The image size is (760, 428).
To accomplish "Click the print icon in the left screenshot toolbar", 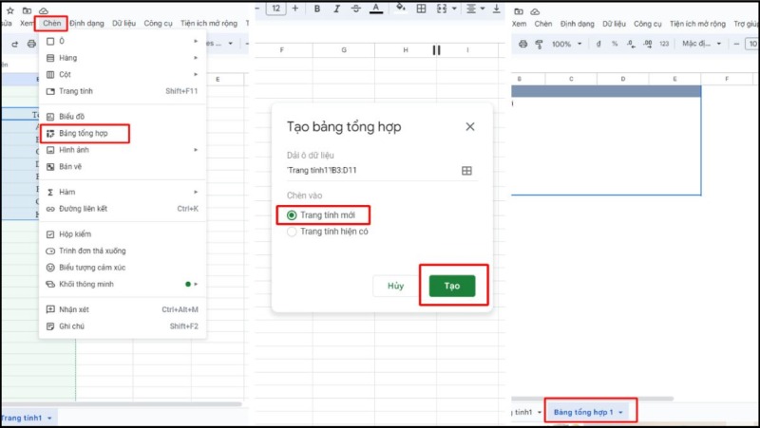I will click(31, 44).
